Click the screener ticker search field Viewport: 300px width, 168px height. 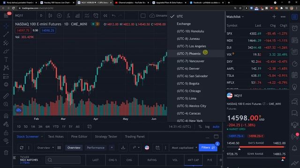63,160
